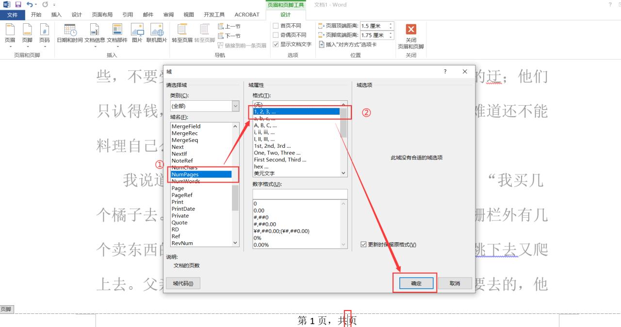Insert 日期和时间 date and time
621x327 pixels.
pyautogui.click(x=70, y=33)
